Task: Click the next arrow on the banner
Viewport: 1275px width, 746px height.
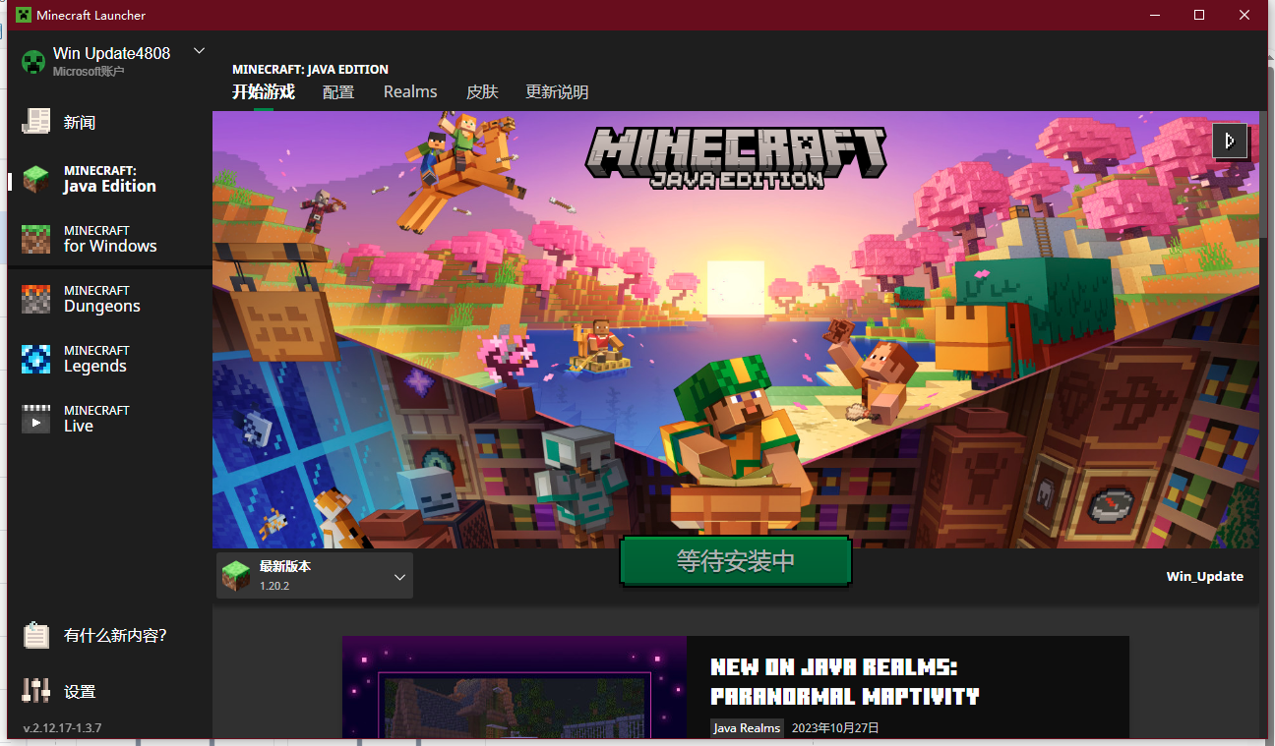Action: click(x=1230, y=141)
